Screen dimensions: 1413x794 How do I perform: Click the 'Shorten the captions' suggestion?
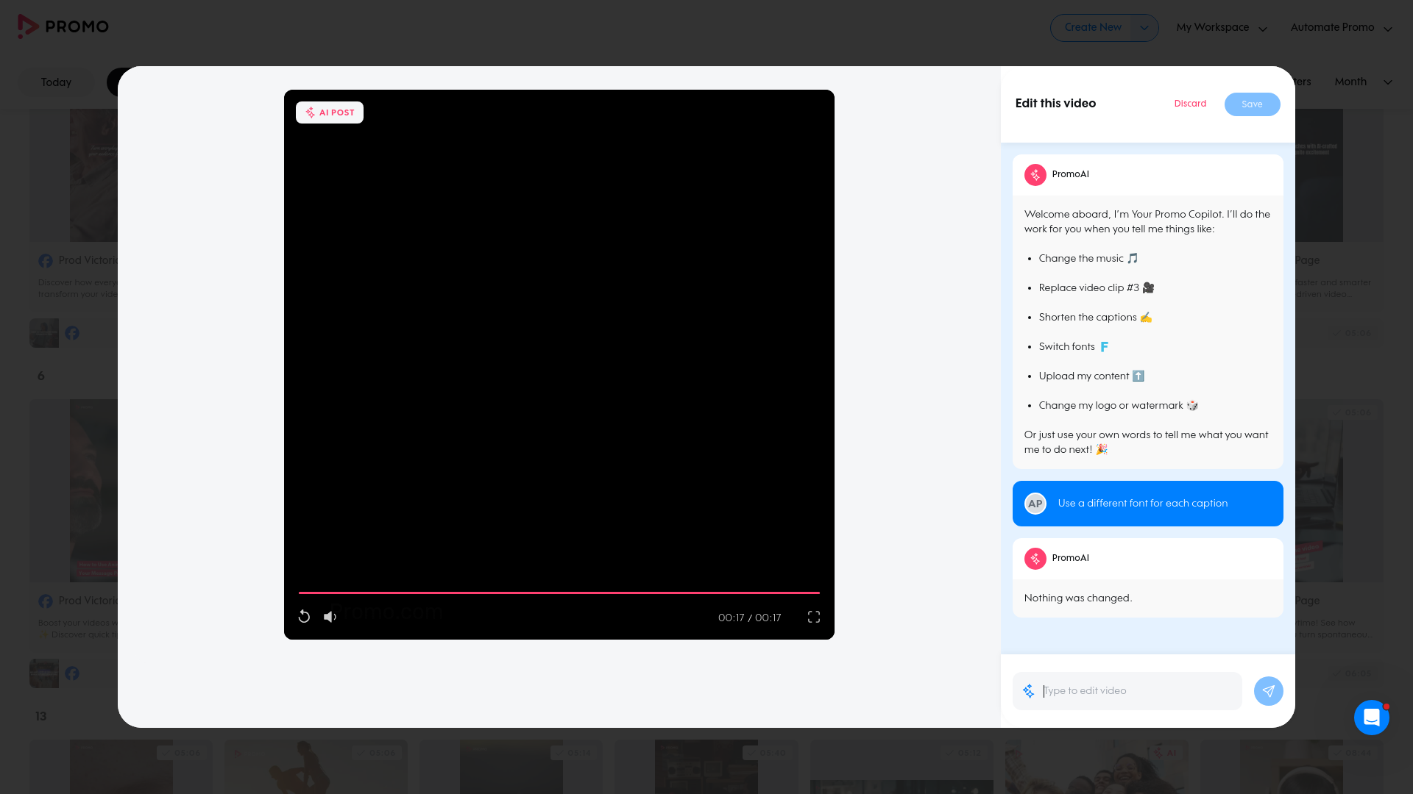coord(1095,318)
